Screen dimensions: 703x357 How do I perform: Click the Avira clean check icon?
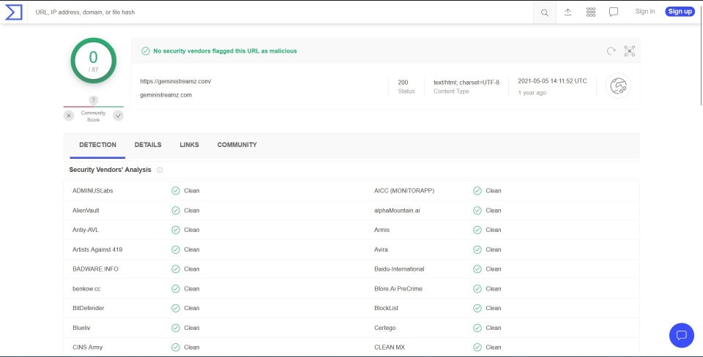(x=477, y=249)
